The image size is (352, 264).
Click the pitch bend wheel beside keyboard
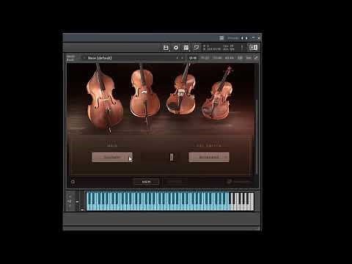point(77,202)
